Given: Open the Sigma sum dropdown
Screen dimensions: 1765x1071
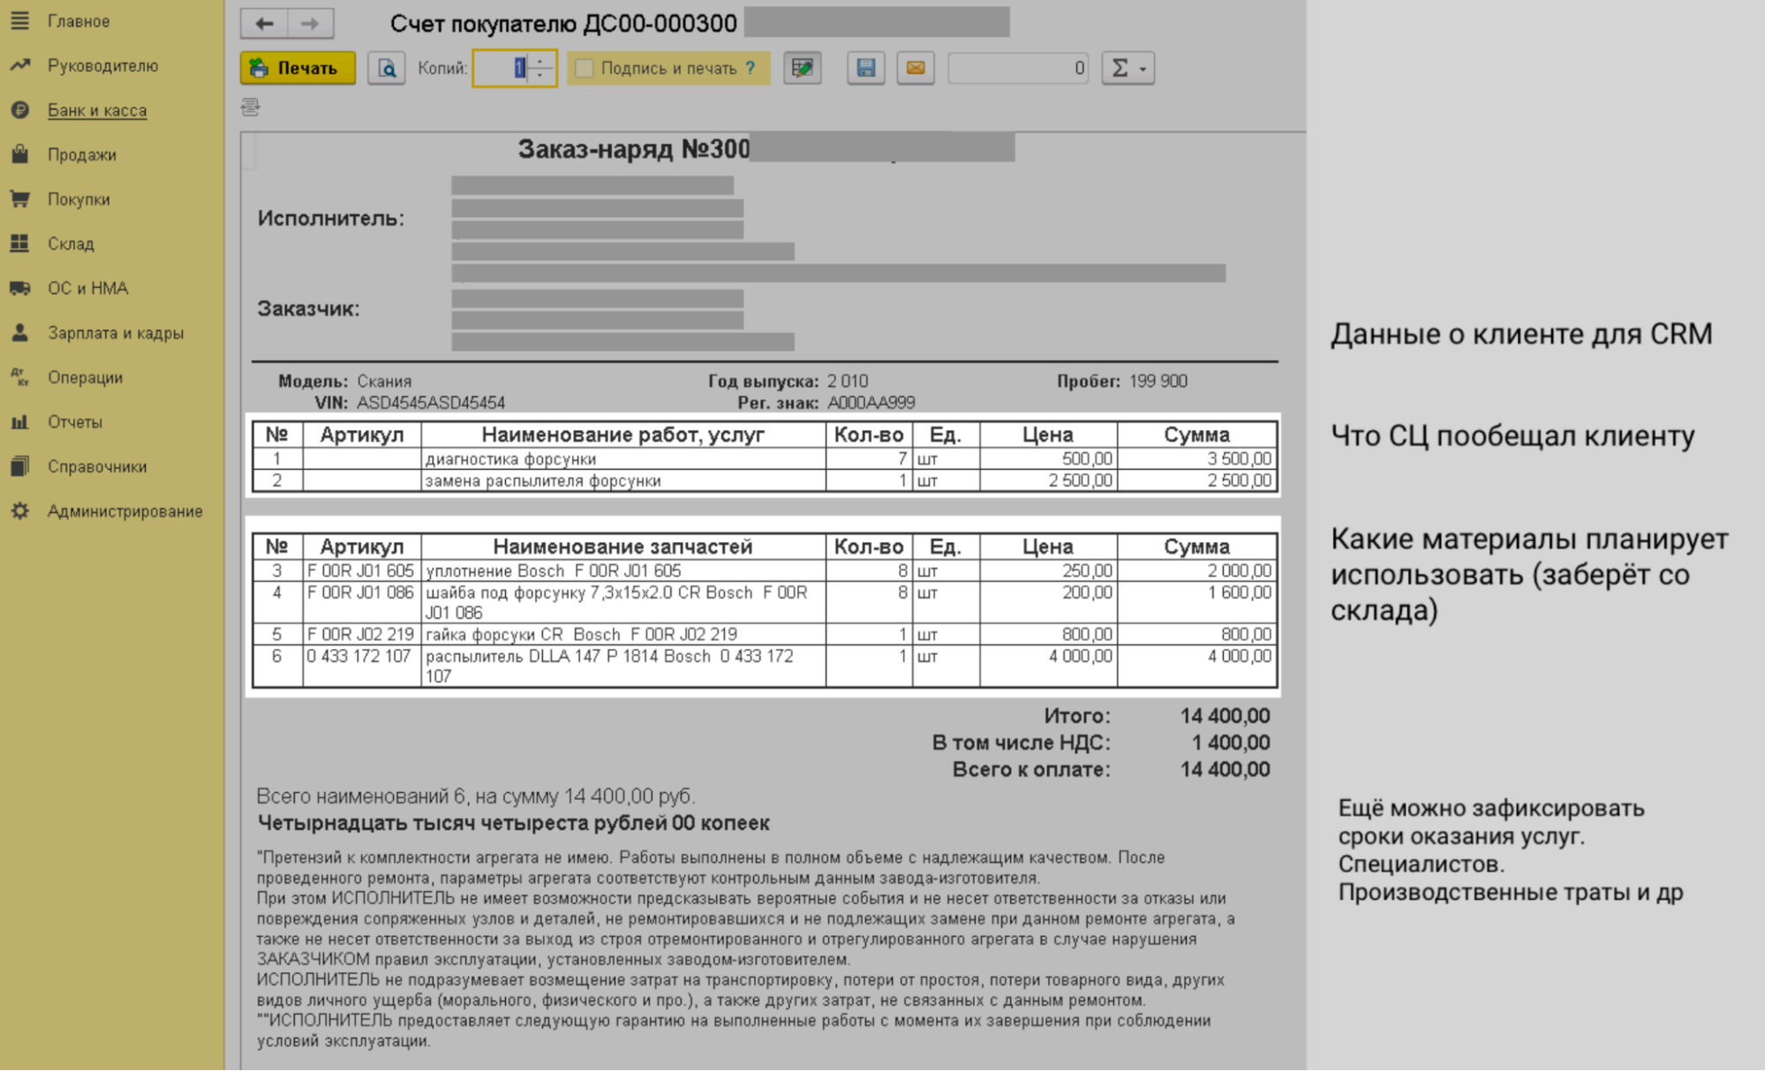Looking at the screenshot, I should click(x=1128, y=68).
